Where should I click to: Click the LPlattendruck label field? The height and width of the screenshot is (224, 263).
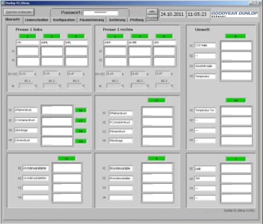click(26, 110)
